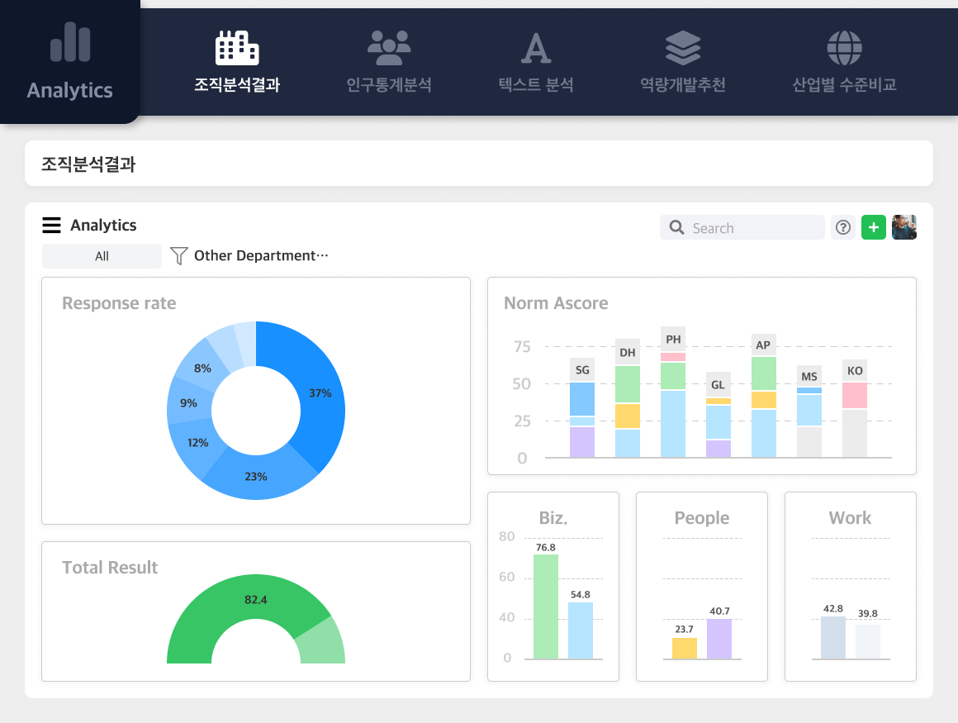Open the user profile avatar
The width and height of the screenshot is (958, 723).
pos(904,227)
